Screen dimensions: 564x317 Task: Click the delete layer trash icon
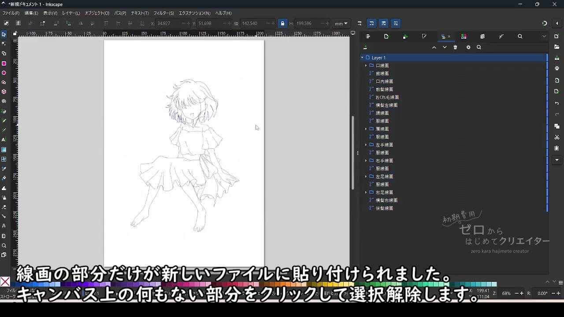tap(455, 48)
